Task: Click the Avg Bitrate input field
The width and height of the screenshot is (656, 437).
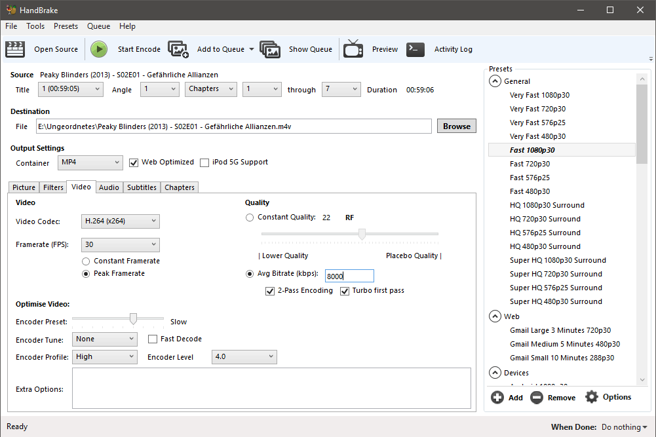Action: tap(349, 276)
